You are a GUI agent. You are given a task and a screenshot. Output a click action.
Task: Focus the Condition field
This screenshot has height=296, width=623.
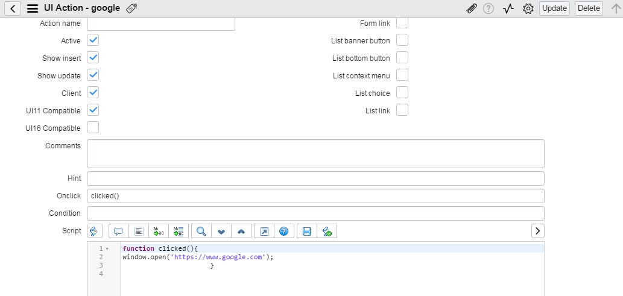315,213
